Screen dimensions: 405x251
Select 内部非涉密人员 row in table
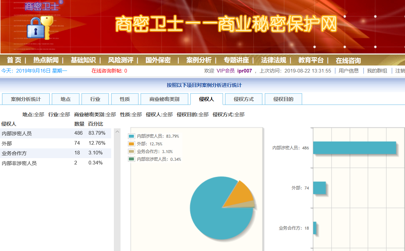pos(55,163)
